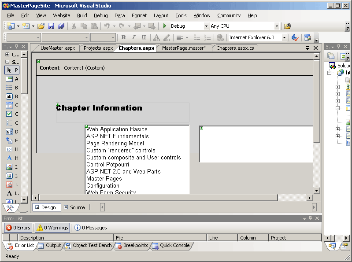352x262 pixels.
Task: Toggle the 0 Errors filter
Action: tap(18, 228)
